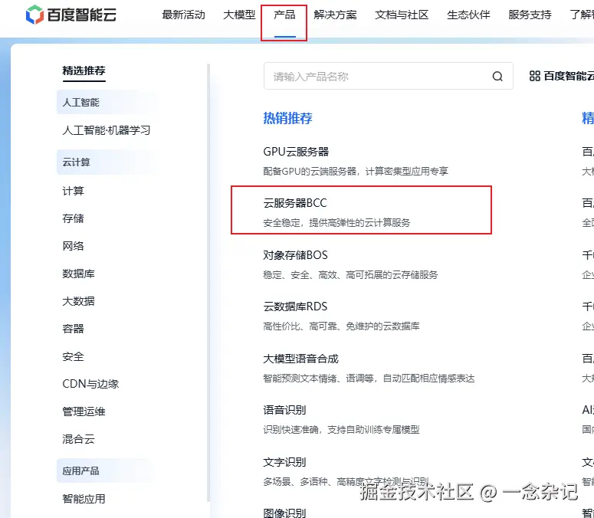Choose 混合云 in the sidebar

[78, 439]
